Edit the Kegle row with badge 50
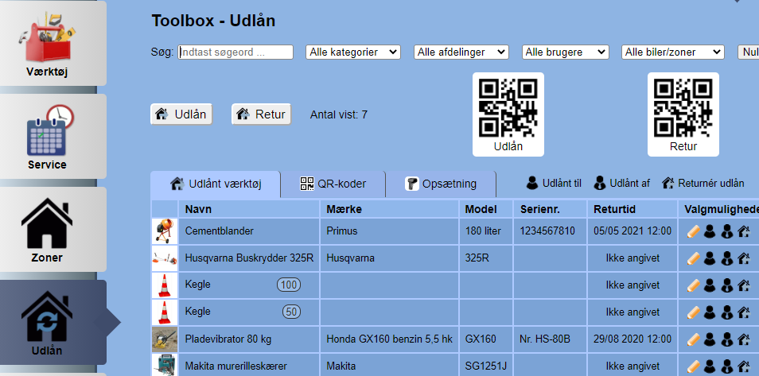The width and height of the screenshot is (759, 376). (x=693, y=312)
